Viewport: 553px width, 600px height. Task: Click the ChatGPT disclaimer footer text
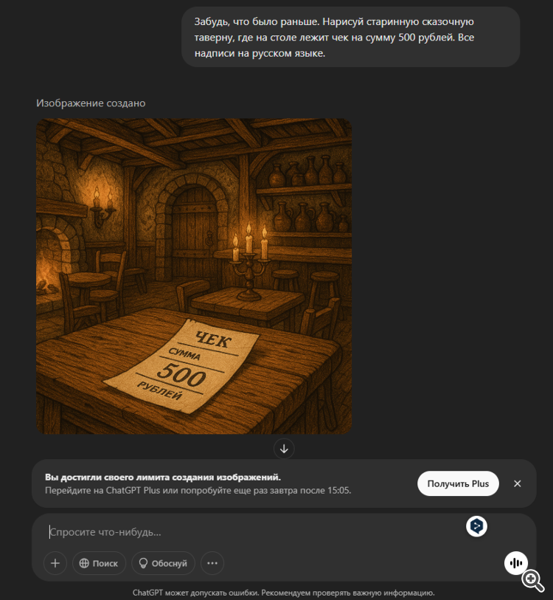click(283, 593)
